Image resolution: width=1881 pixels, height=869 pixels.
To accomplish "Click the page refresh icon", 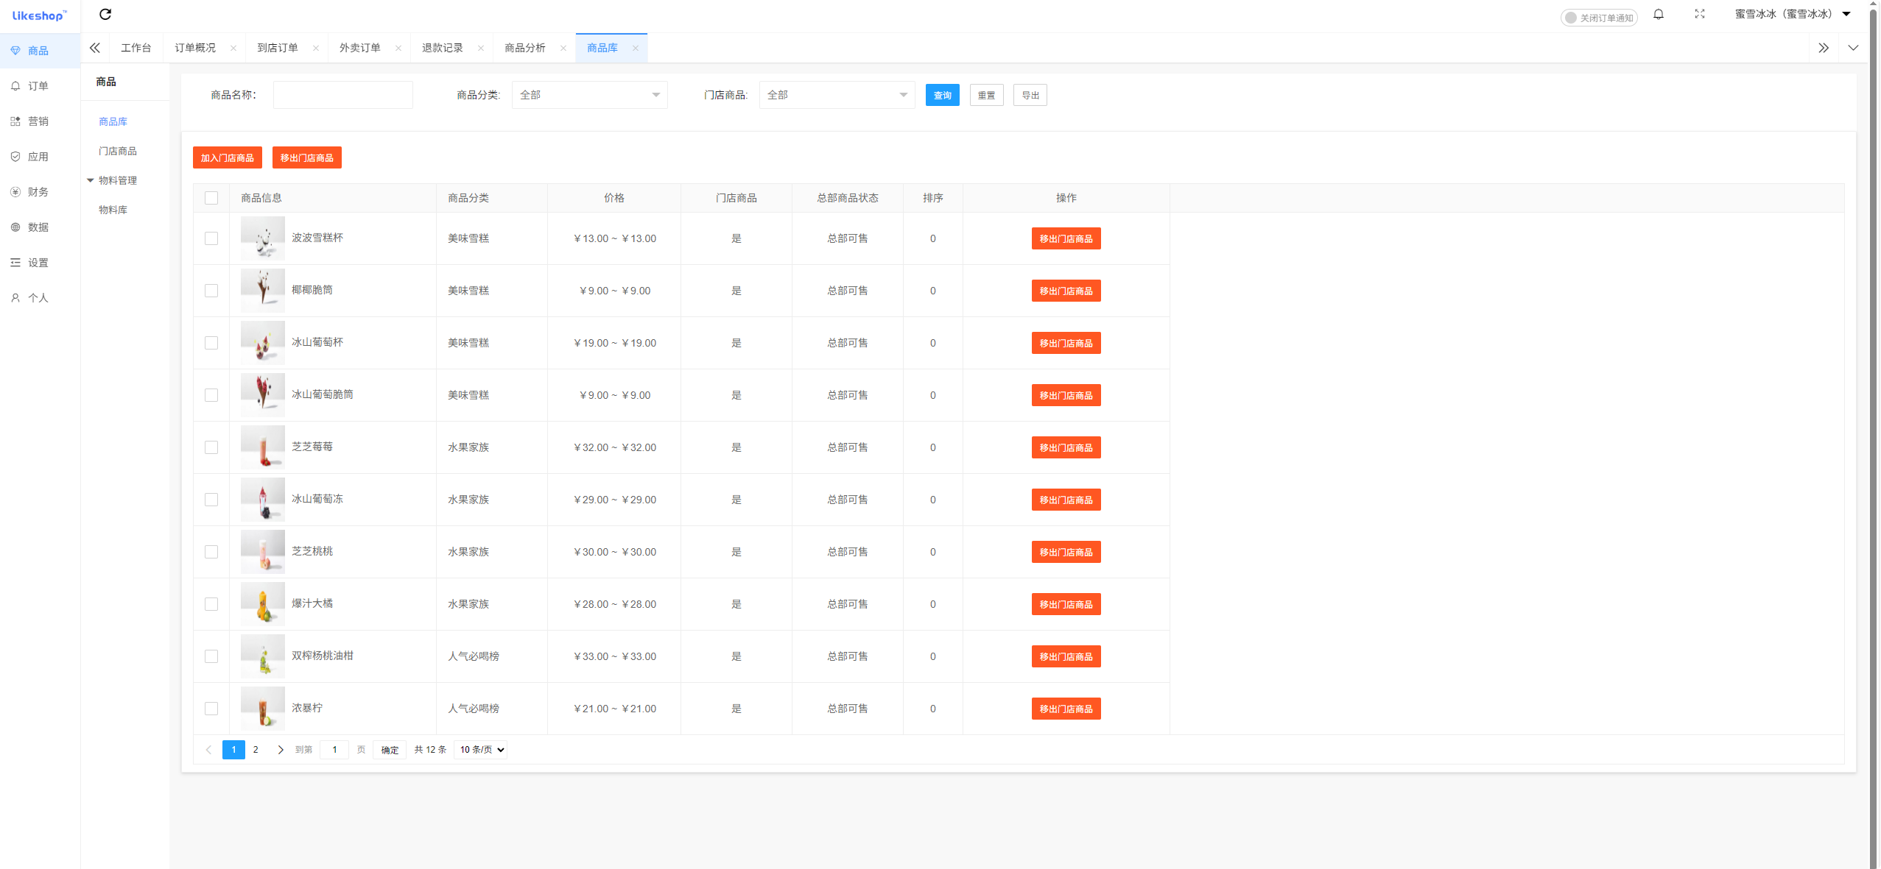I will coord(106,14).
